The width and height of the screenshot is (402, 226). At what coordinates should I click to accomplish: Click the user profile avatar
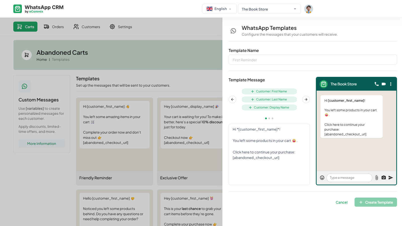pos(309,9)
